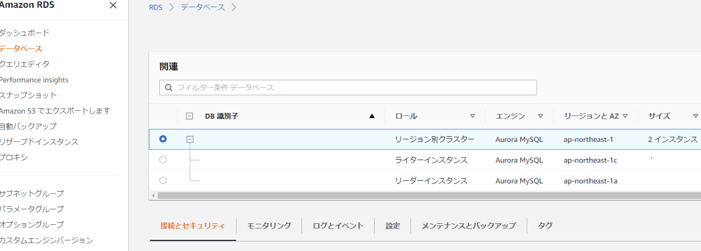
Task: Click the DB 識別子 column header
Action: coord(221,116)
